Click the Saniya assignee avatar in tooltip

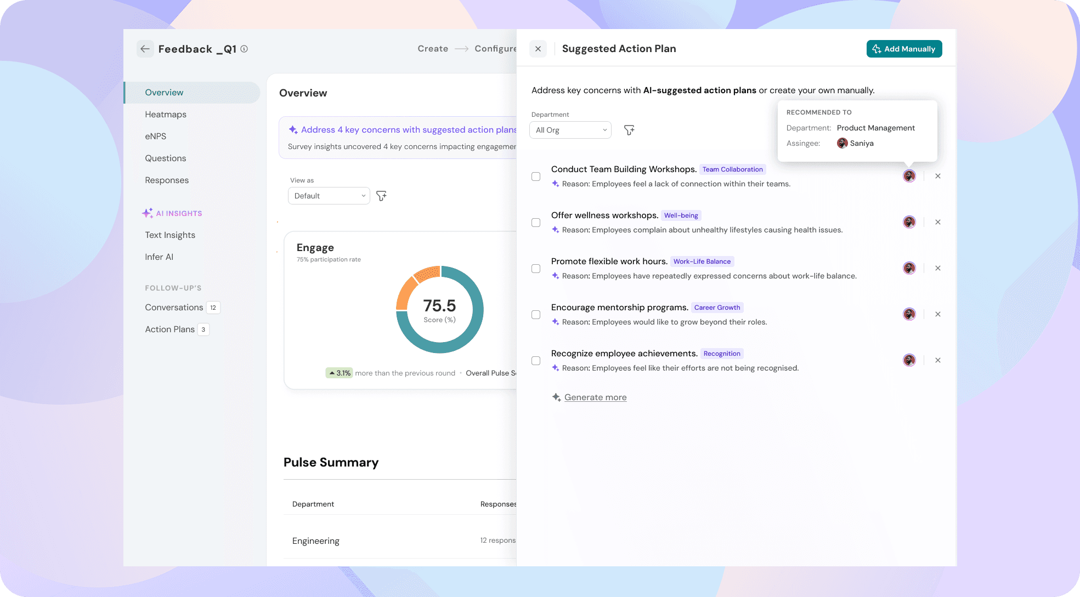tap(842, 144)
